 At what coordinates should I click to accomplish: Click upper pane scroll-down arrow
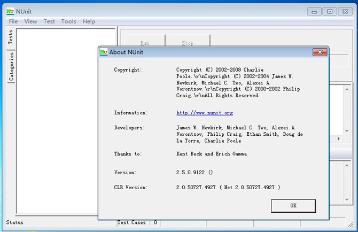pos(347,131)
